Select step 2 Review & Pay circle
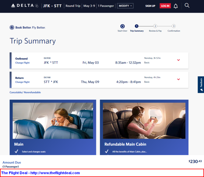 [x=155, y=26]
